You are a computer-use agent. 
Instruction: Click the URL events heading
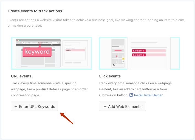coord(21,76)
